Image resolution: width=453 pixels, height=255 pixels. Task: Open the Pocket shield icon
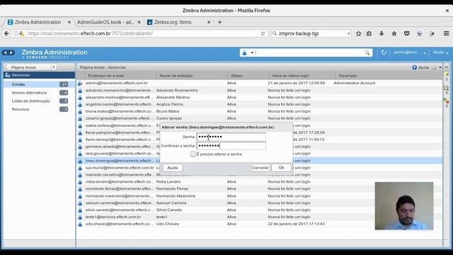tap(407, 33)
